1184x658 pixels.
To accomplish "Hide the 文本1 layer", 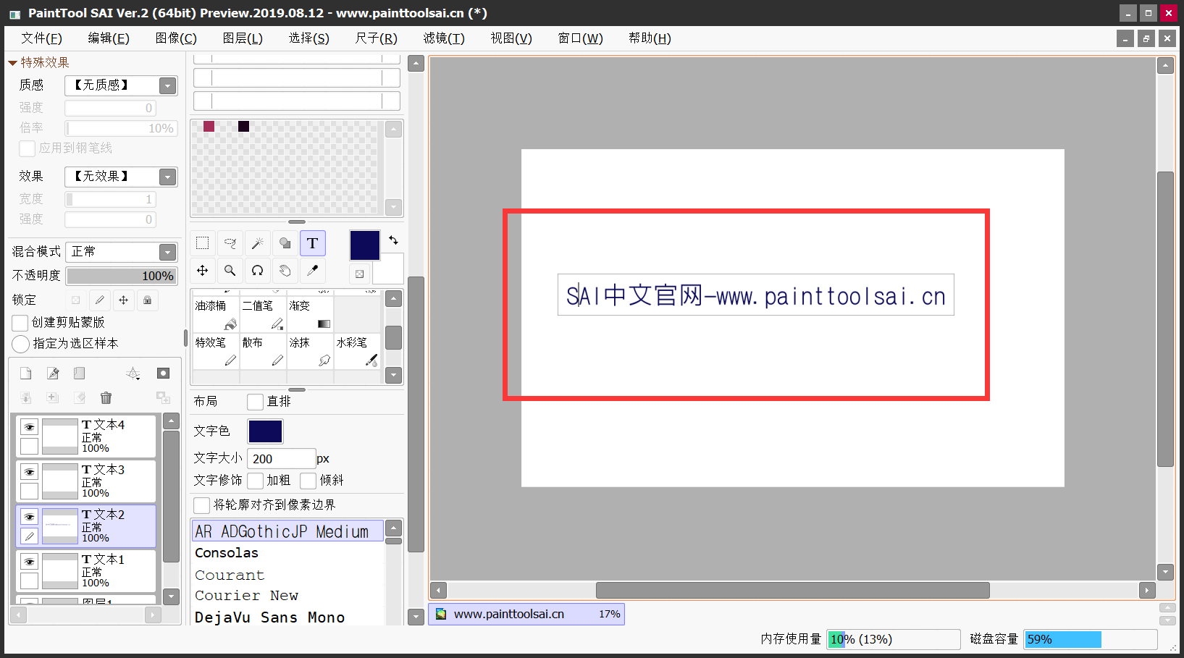I will 29,562.
